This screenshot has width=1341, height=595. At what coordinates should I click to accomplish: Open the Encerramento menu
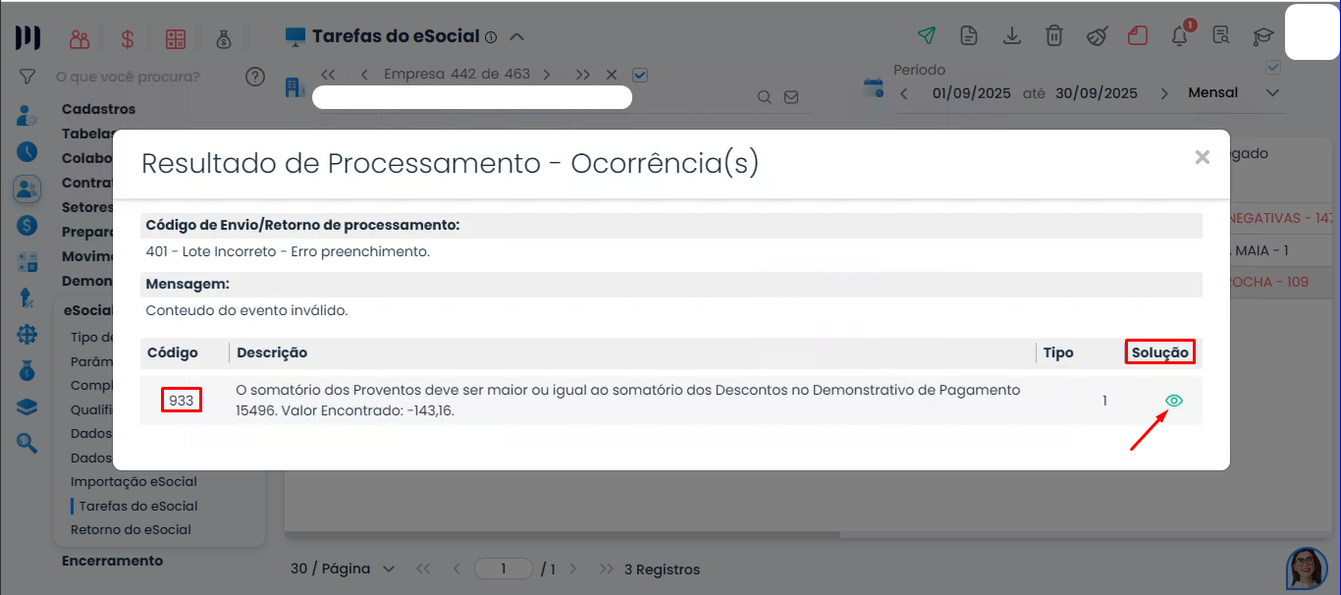click(x=112, y=561)
